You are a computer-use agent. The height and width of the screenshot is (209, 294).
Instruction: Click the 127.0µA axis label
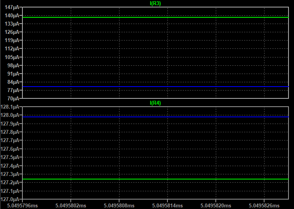click(x=10, y=199)
